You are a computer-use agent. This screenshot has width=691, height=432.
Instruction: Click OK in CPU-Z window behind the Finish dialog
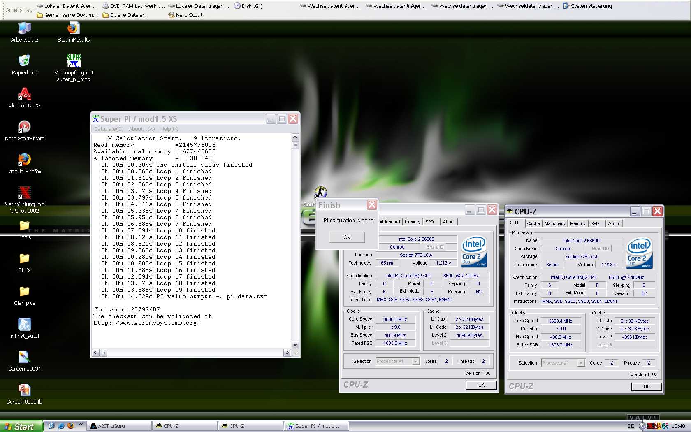click(x=481, y=385)
